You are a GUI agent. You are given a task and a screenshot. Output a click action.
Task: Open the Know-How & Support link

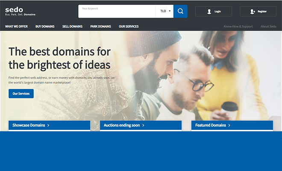(x=238, y=27)
